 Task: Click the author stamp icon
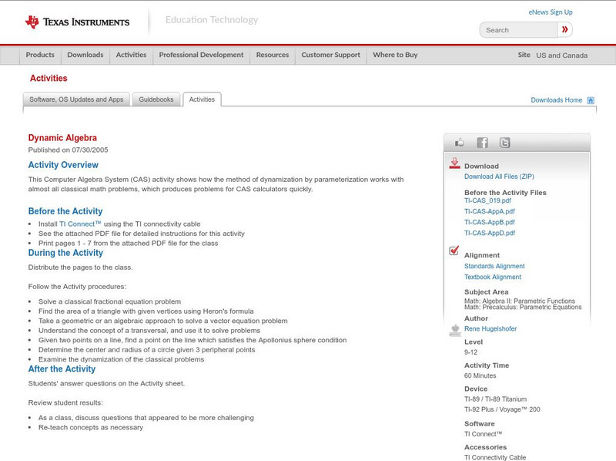pyautogui.click(x=455, y=331)
